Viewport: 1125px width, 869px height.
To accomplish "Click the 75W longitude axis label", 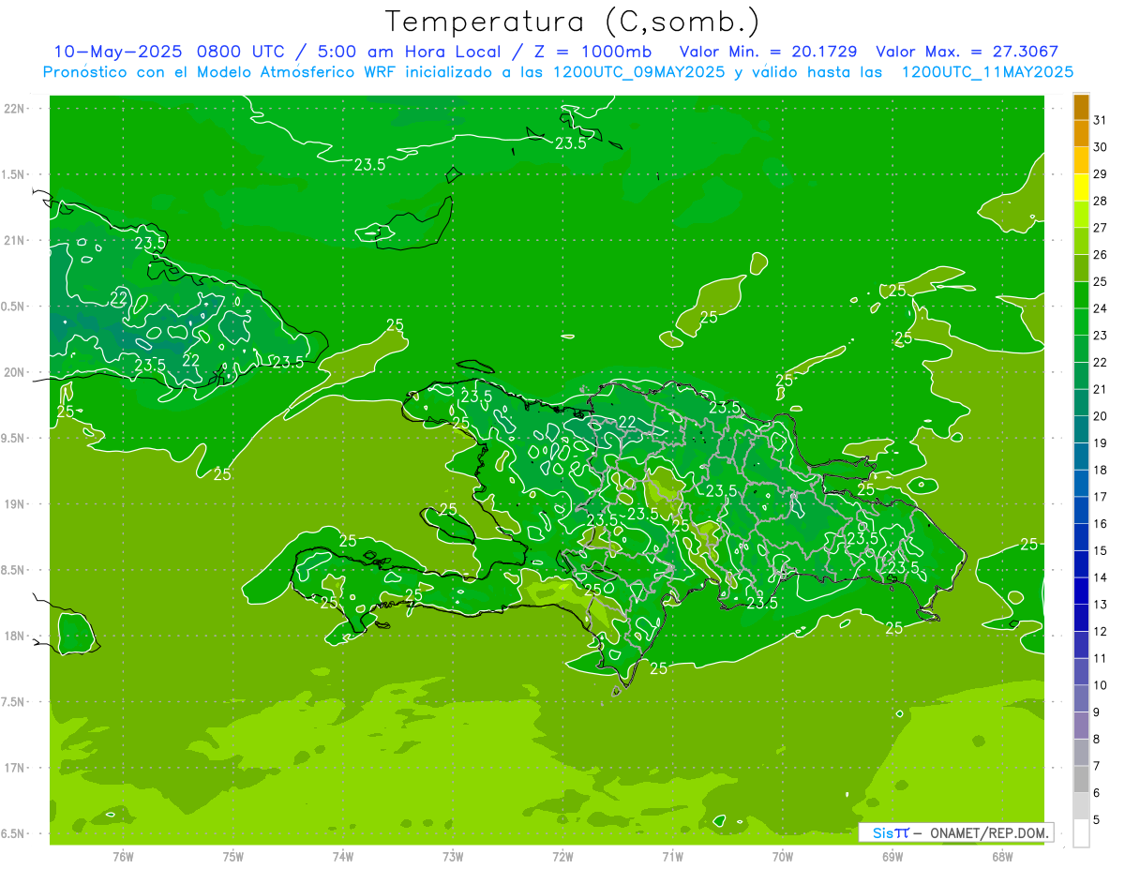I will [x=232, y=857].
